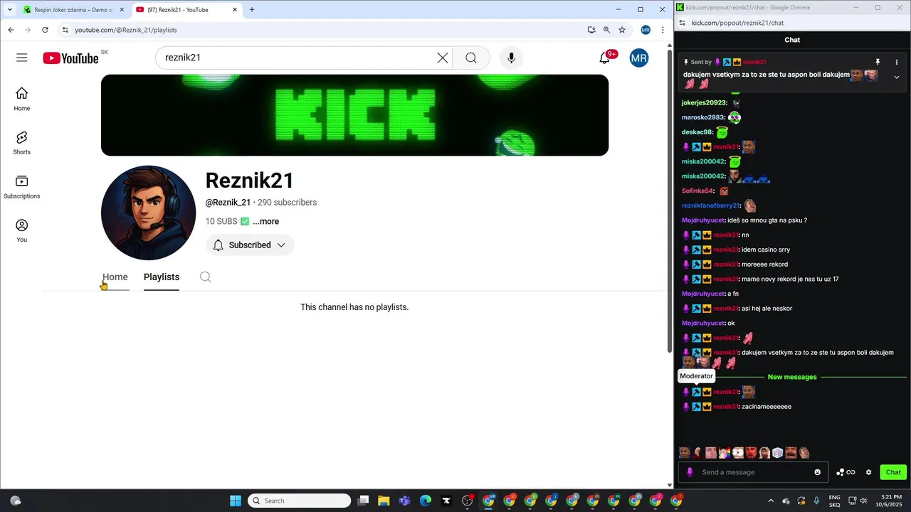Click the jokerjes20923 username in chat
The image size is (911, 512).
[704, 102]
